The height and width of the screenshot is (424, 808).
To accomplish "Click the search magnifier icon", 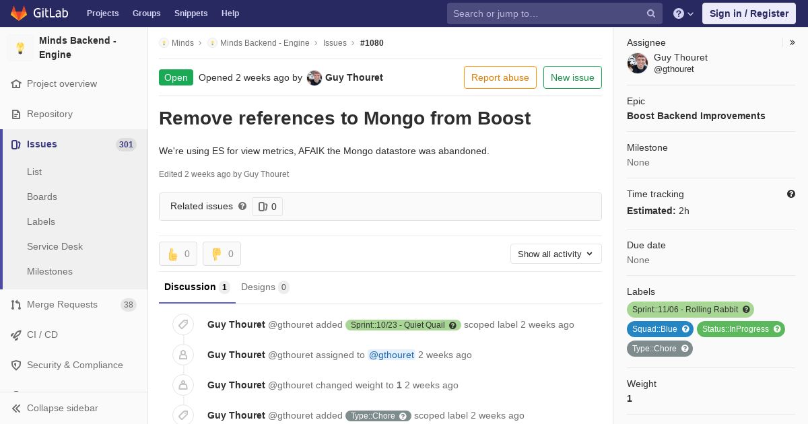I will tap(651, 13).
